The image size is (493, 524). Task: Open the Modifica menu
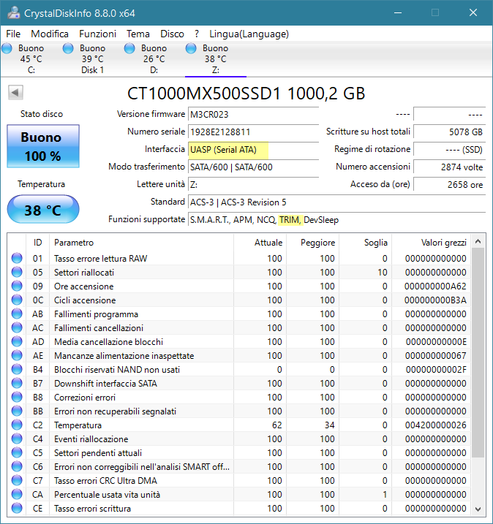[50, 34]
